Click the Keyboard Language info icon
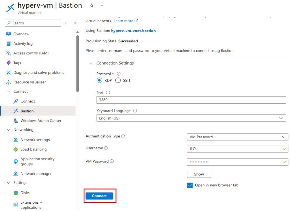This screenshot has width=290, height=211. [x=135, y=111]
